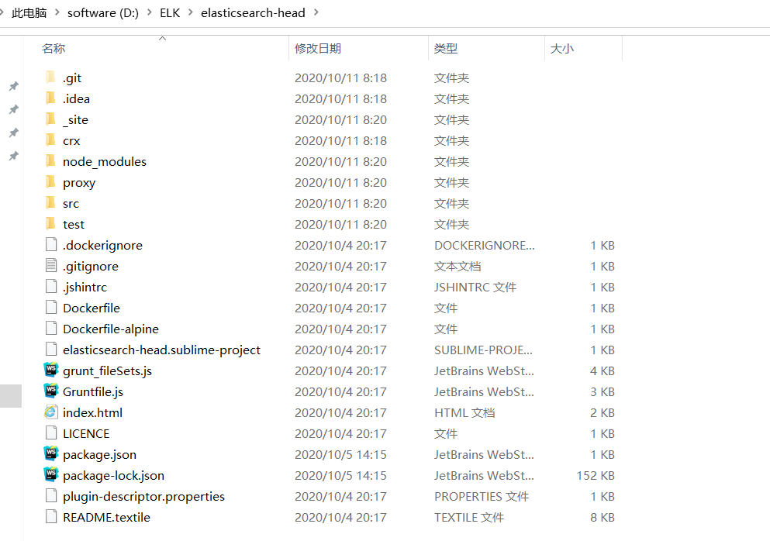Image resolution: width=770 pixels, height=541 pixels.
Task: Click the LICENCE file icon
Action: click(x=51, y=433)
